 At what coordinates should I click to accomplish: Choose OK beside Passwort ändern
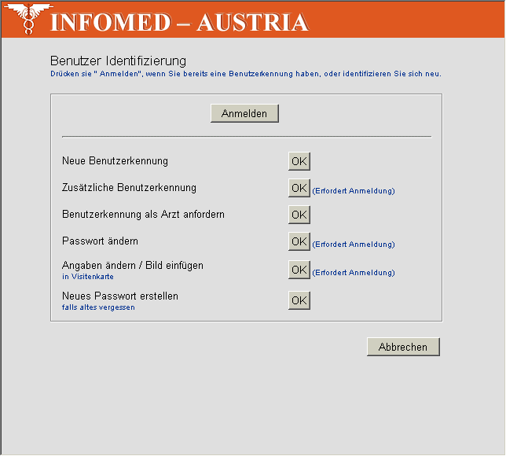299,241
